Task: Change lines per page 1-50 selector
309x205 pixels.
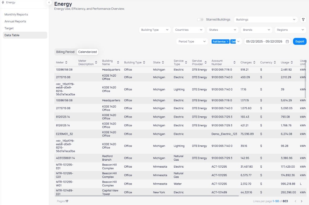Action: click(x=276, y=201)
